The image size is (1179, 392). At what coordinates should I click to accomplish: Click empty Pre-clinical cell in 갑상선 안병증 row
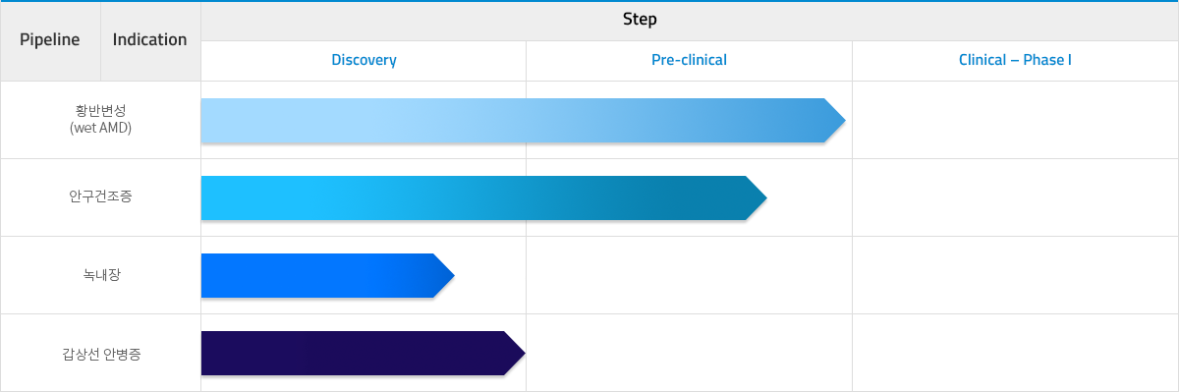[689, 353]
